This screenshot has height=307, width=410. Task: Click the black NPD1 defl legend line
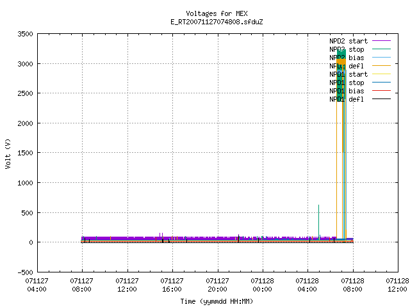pyautogui.click(x=381, y=99)
